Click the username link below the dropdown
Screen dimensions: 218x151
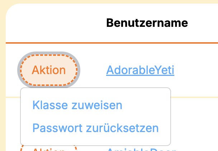pos(140,149)
